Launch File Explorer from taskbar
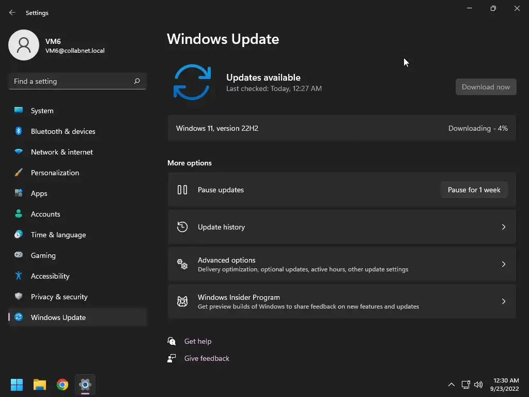 (x=39, y=385)
